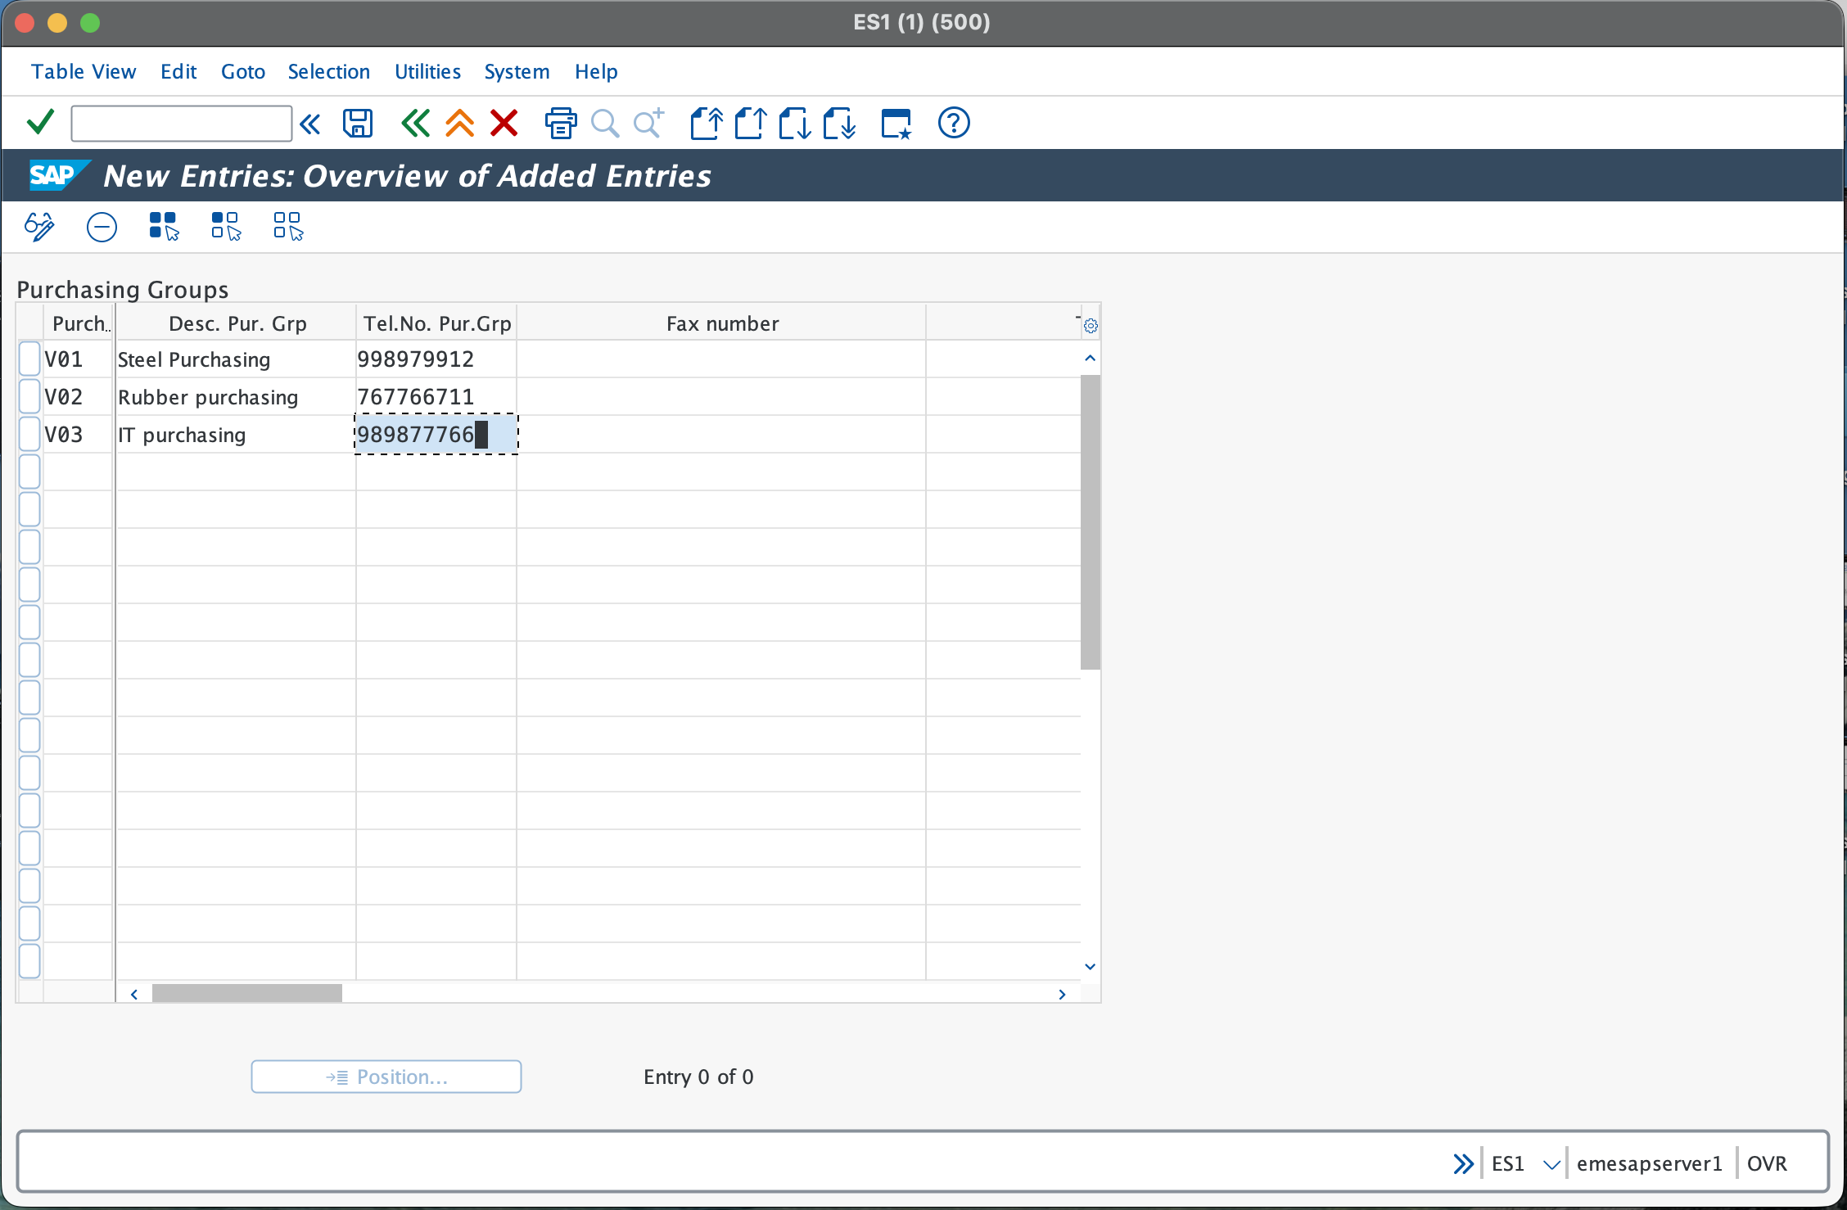Click the IT purchasing description cell
The height and width of the screenshot is (1210, 1847).
pos(236,435)
